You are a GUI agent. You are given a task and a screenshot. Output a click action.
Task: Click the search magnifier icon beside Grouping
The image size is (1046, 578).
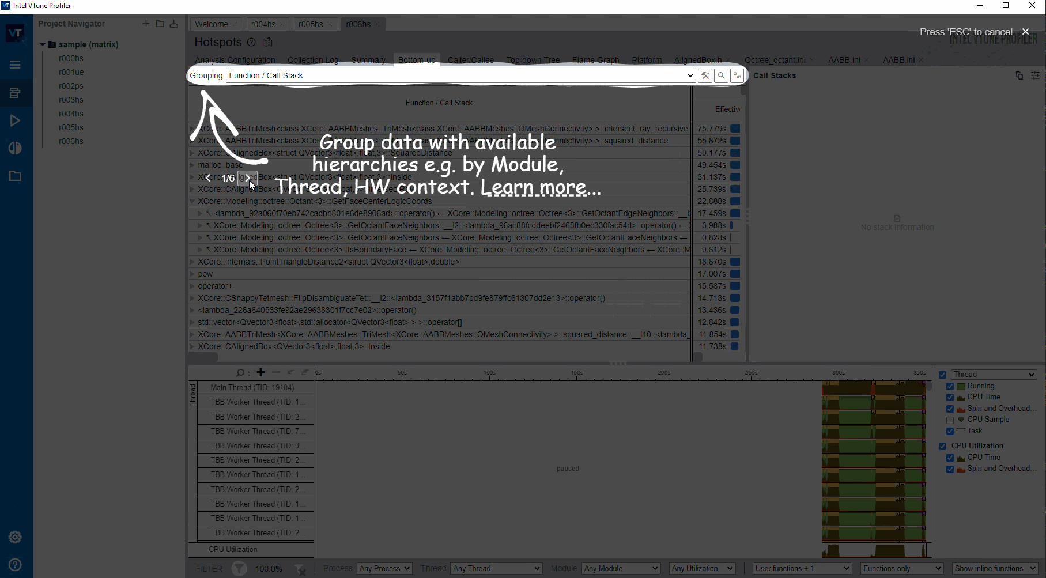(x=721, y=75)
